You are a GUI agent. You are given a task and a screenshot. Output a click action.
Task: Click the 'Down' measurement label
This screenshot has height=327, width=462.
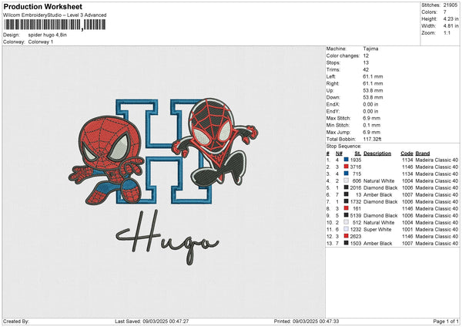pyautogui.click(x=333, y=97)
